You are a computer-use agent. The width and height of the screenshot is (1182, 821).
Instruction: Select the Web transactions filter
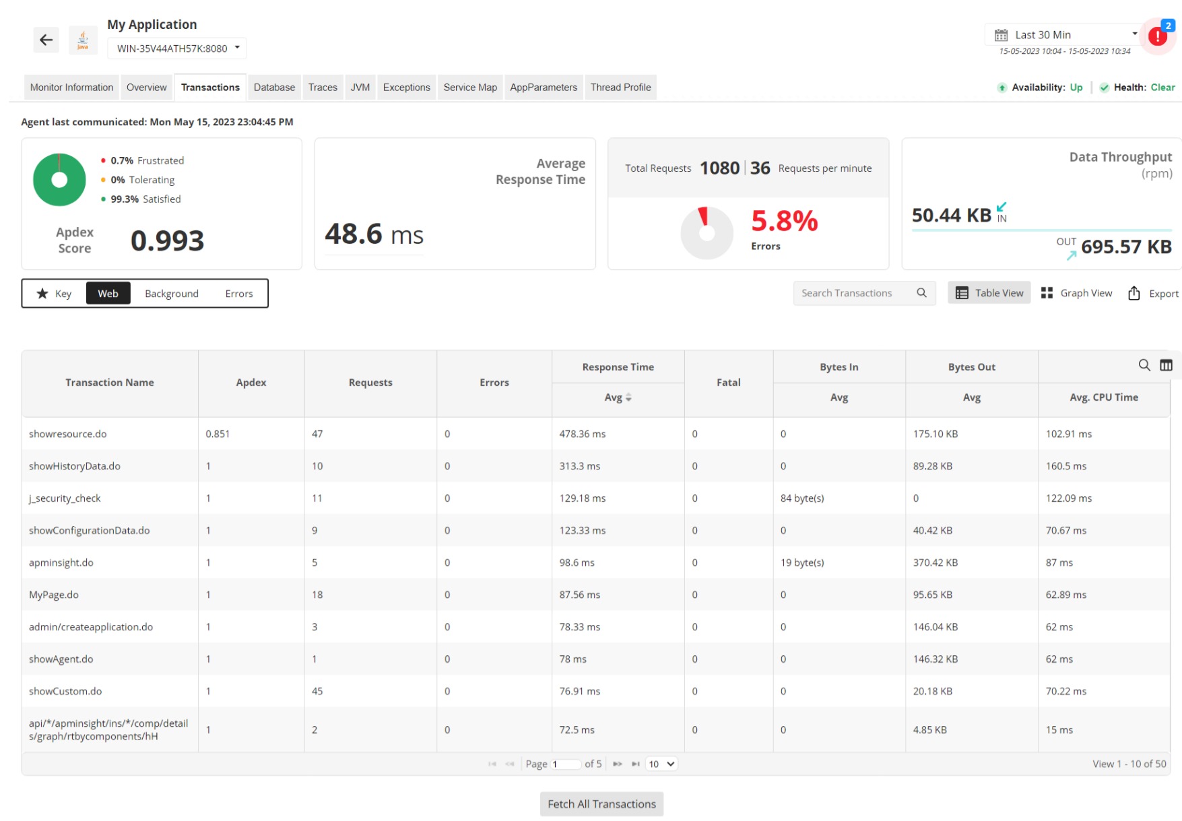coord(108,293)
